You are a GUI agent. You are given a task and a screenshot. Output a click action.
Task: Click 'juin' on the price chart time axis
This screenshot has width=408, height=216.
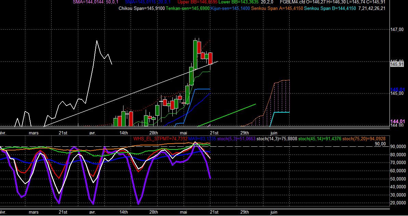click(x=274, y=133)
